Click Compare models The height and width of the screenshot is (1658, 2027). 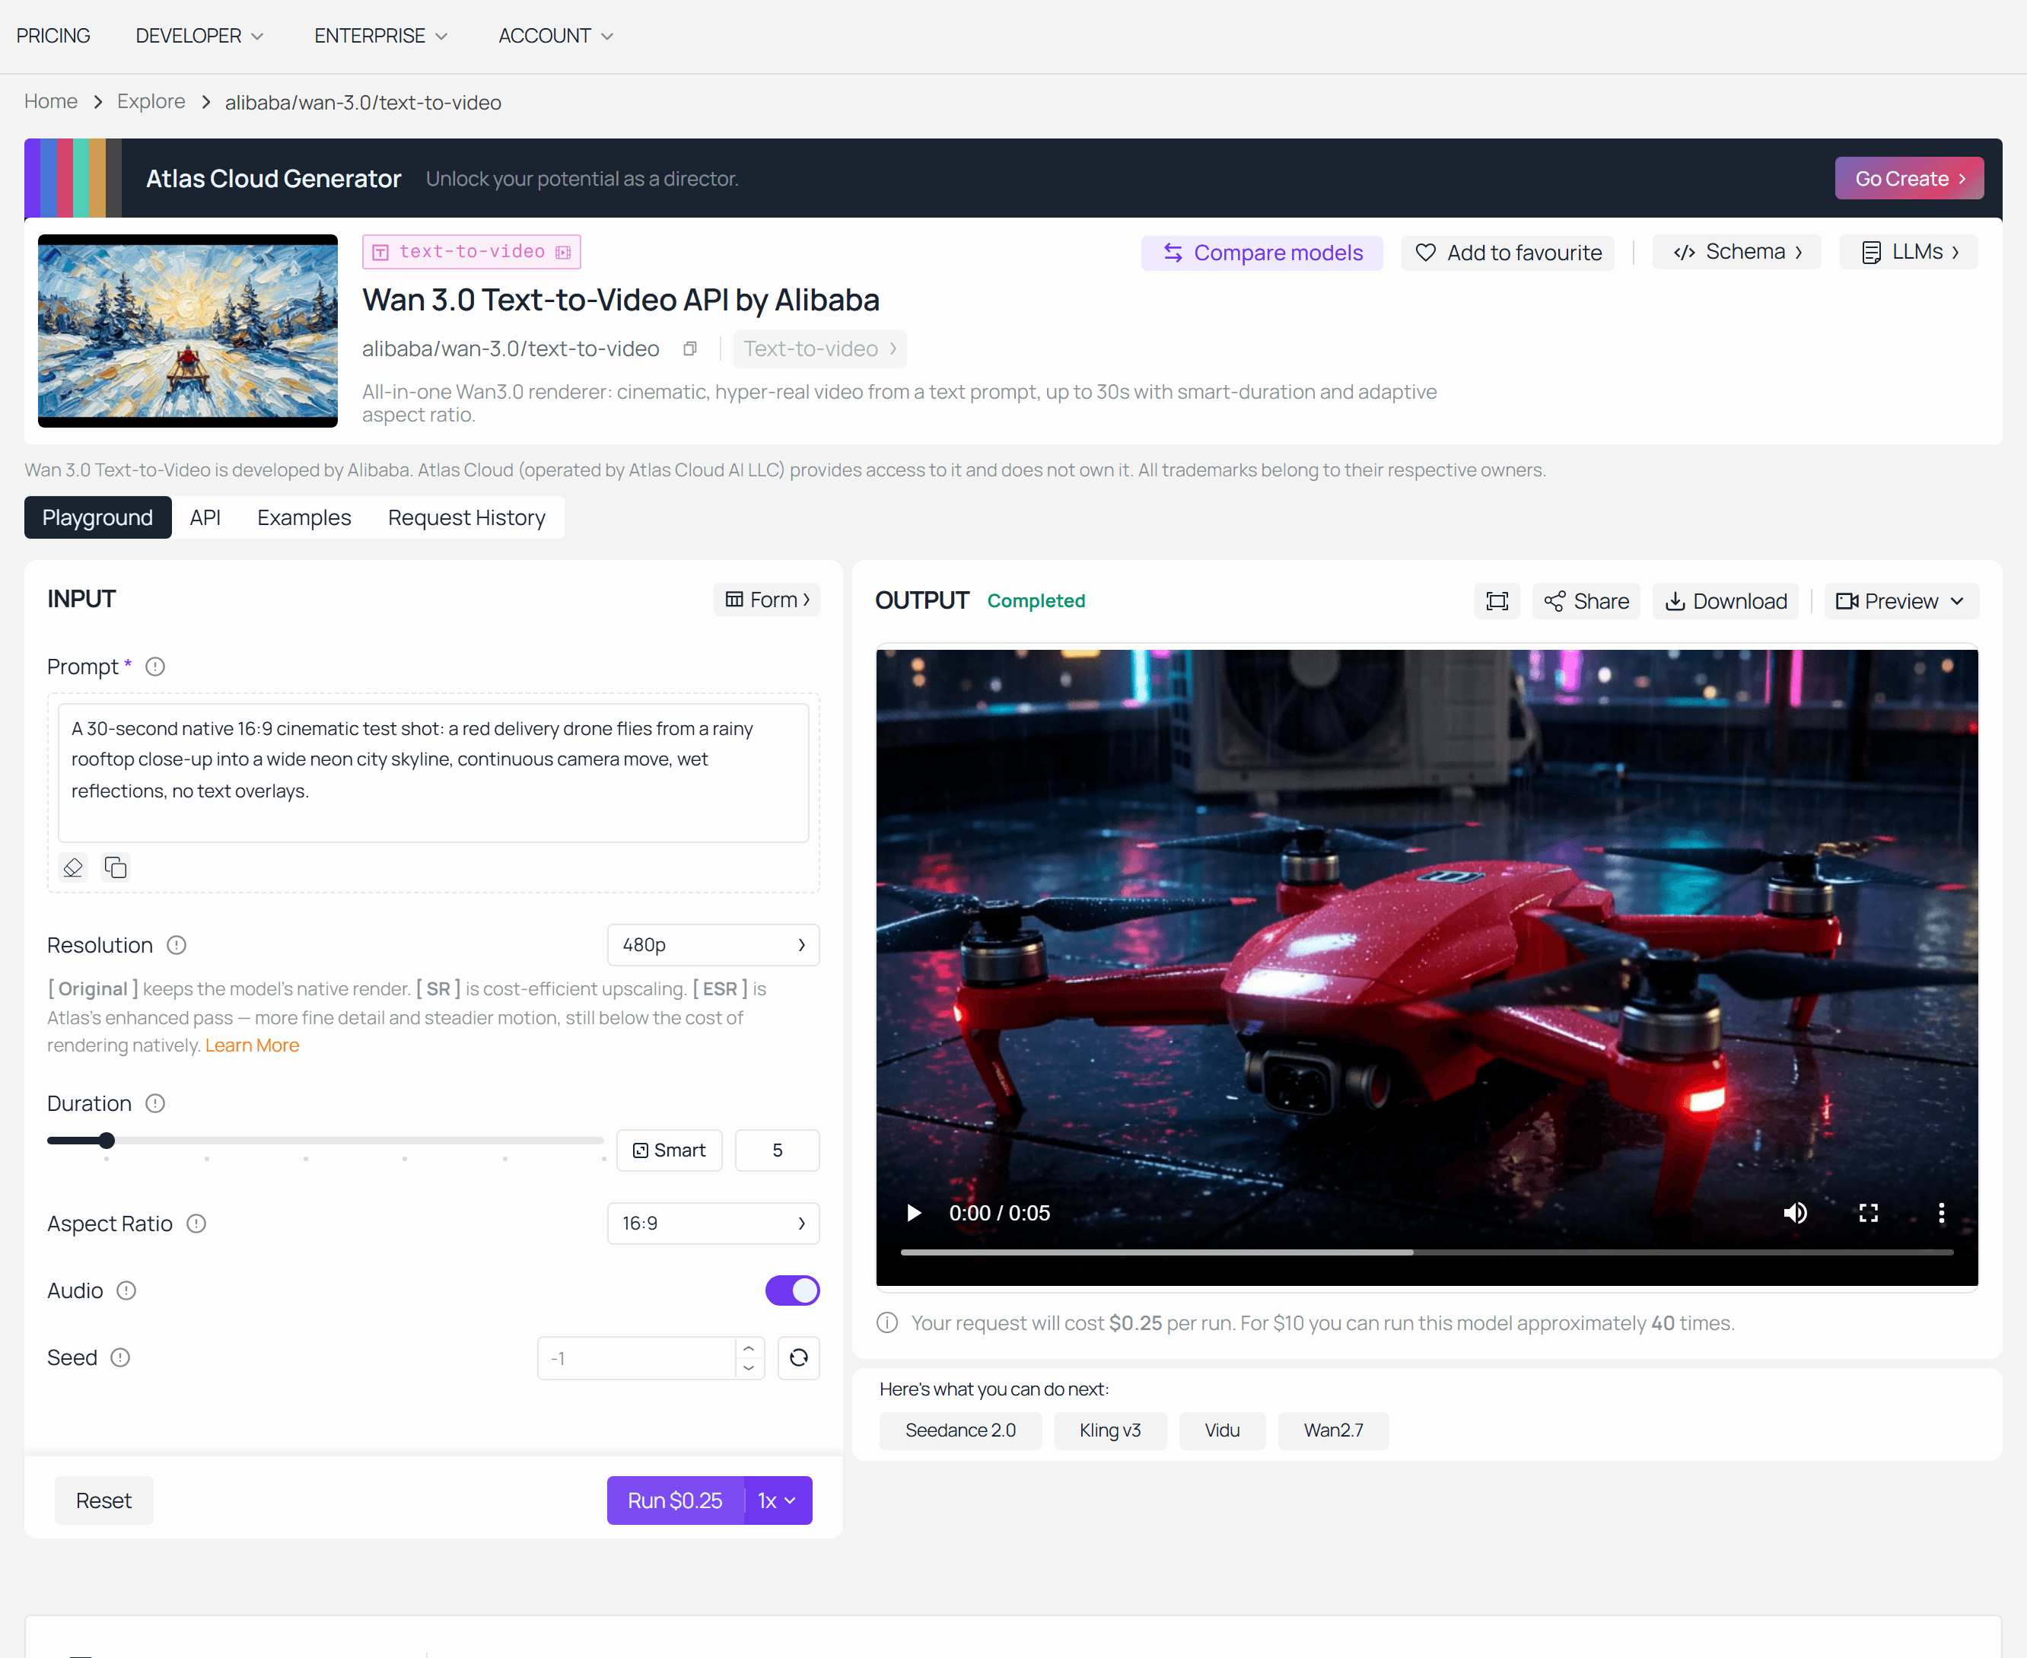tap(1262, 253)
